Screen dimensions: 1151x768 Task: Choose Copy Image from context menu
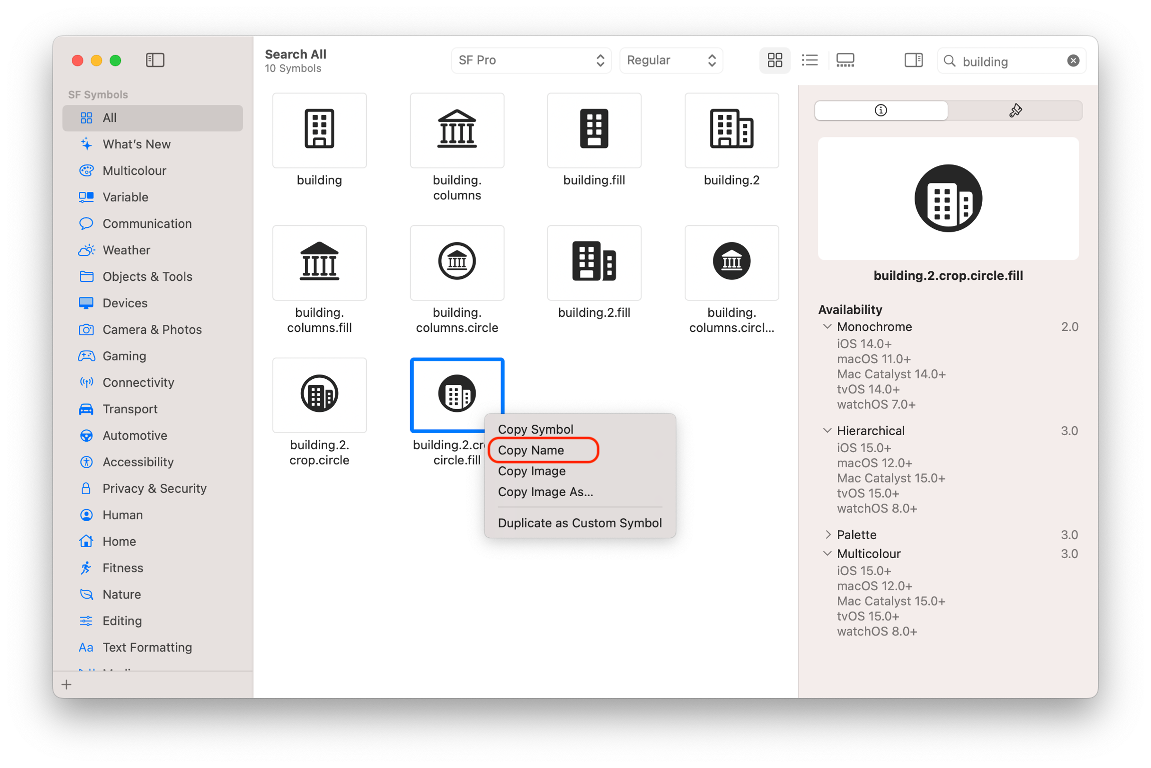[x=580, y=471]
